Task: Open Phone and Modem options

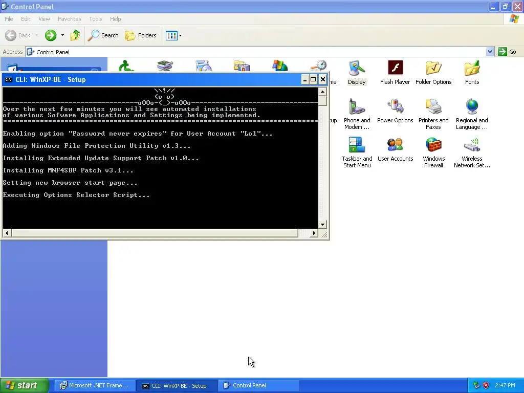Action: tap(357, 114)
